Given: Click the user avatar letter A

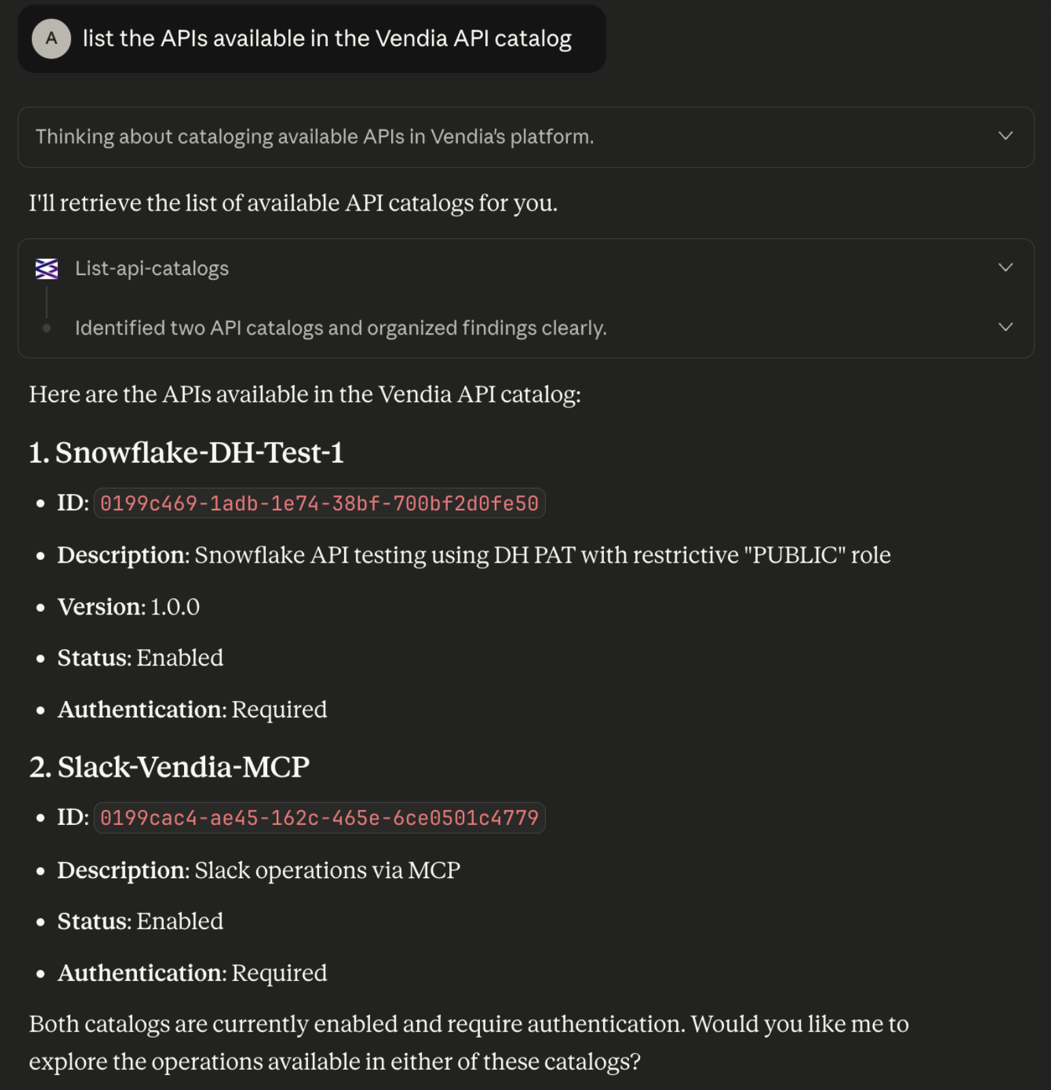Looking at the screenshot, I should point(51,39).
